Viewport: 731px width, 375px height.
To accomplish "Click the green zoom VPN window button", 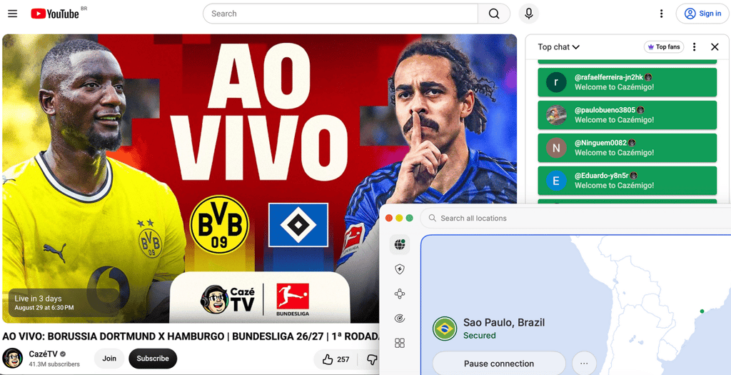I will point(409,218).
